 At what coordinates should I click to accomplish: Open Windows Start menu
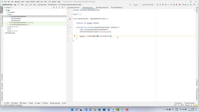(x=72, y=110)
